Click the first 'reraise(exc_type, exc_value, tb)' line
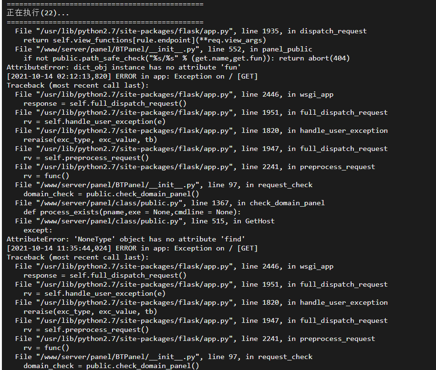 90,140
